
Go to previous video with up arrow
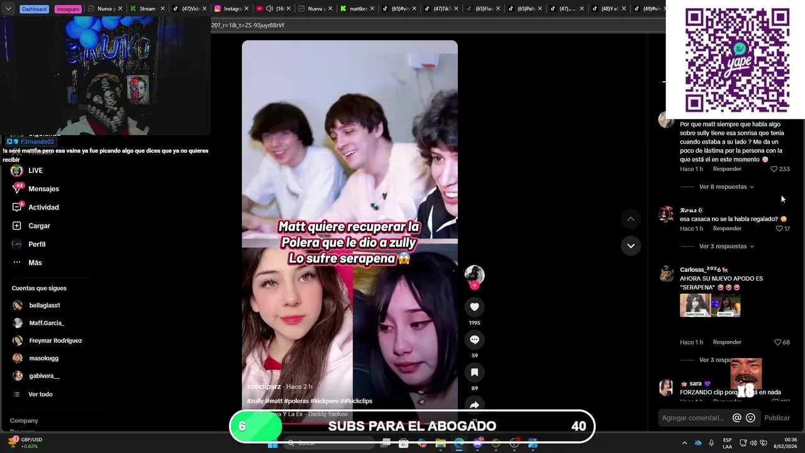[x=631, y=219]
